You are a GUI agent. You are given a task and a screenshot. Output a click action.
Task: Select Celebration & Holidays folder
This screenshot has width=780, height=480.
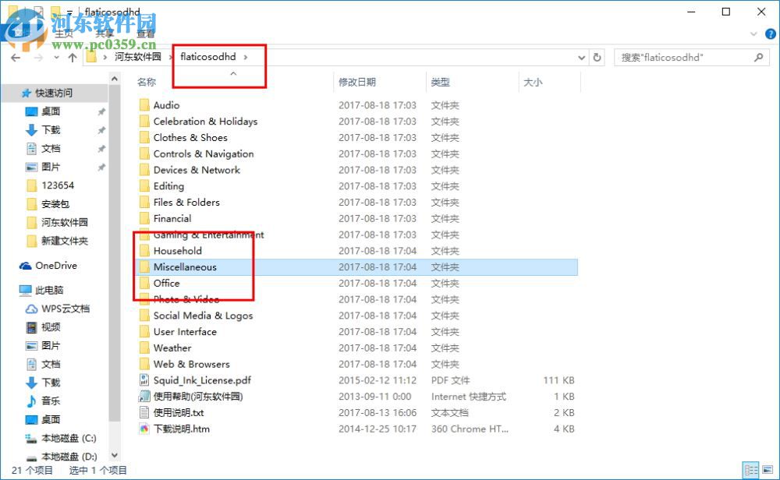[205, 122]
